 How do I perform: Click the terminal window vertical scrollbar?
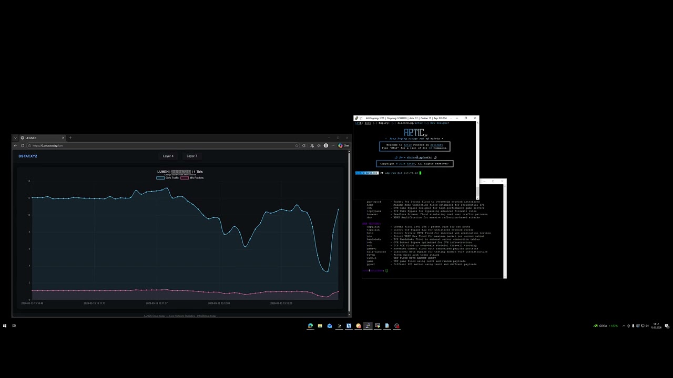point(477,160)
